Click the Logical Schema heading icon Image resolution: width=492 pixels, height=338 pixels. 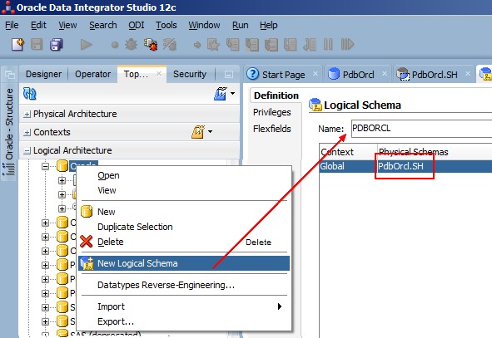pyautogui.click(x=316, y=105)
